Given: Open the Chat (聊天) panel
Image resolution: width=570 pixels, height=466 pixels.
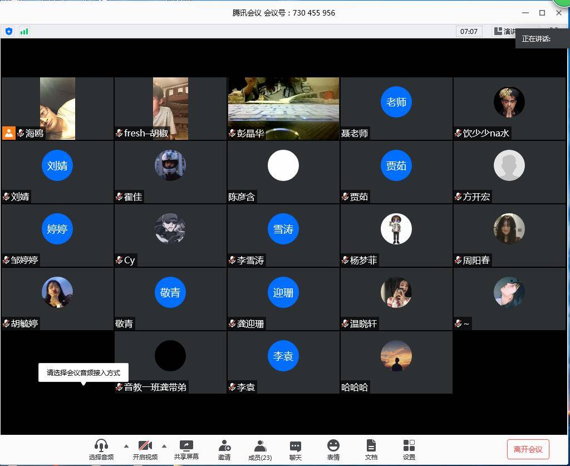Looking at the screenshot, I should [296, 449].
